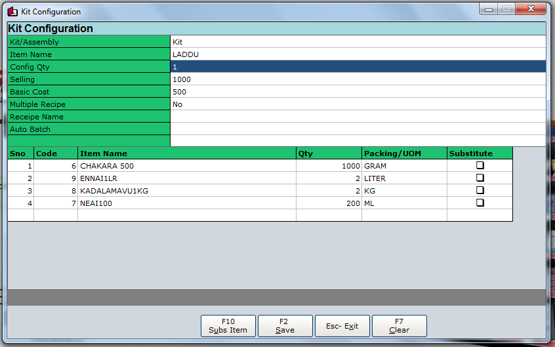Select the NEAI100 item name cell
The image size is (555, 347).
[187, 203]
